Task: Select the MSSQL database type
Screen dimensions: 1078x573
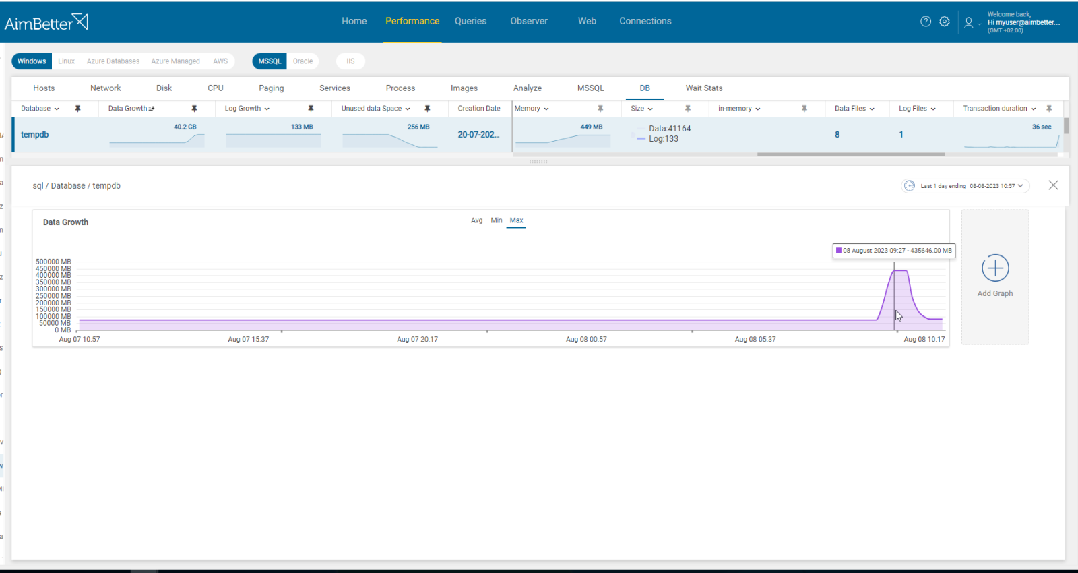Action: click(x=269, y=61)
